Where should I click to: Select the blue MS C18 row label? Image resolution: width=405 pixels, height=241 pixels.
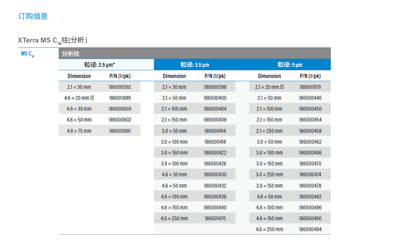pos(28,54)
